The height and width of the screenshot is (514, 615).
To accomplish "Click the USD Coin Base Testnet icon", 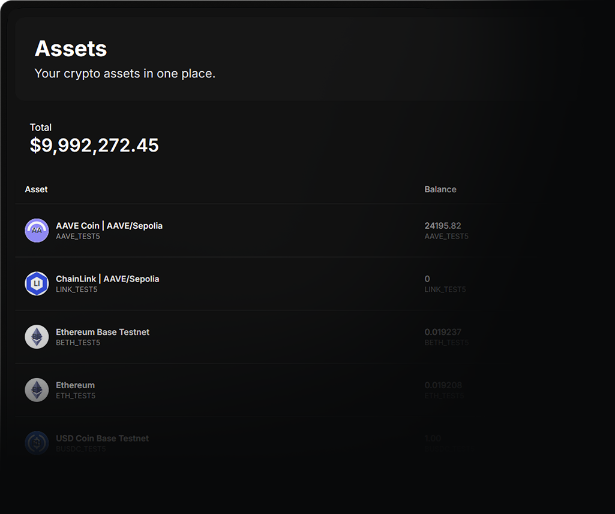I will click(x=37, y=443).
